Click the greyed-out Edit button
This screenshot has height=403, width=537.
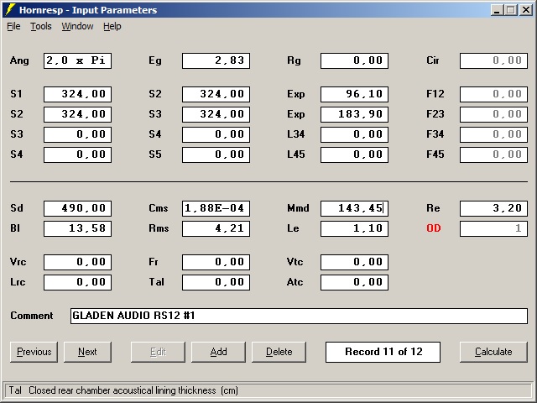158,352
